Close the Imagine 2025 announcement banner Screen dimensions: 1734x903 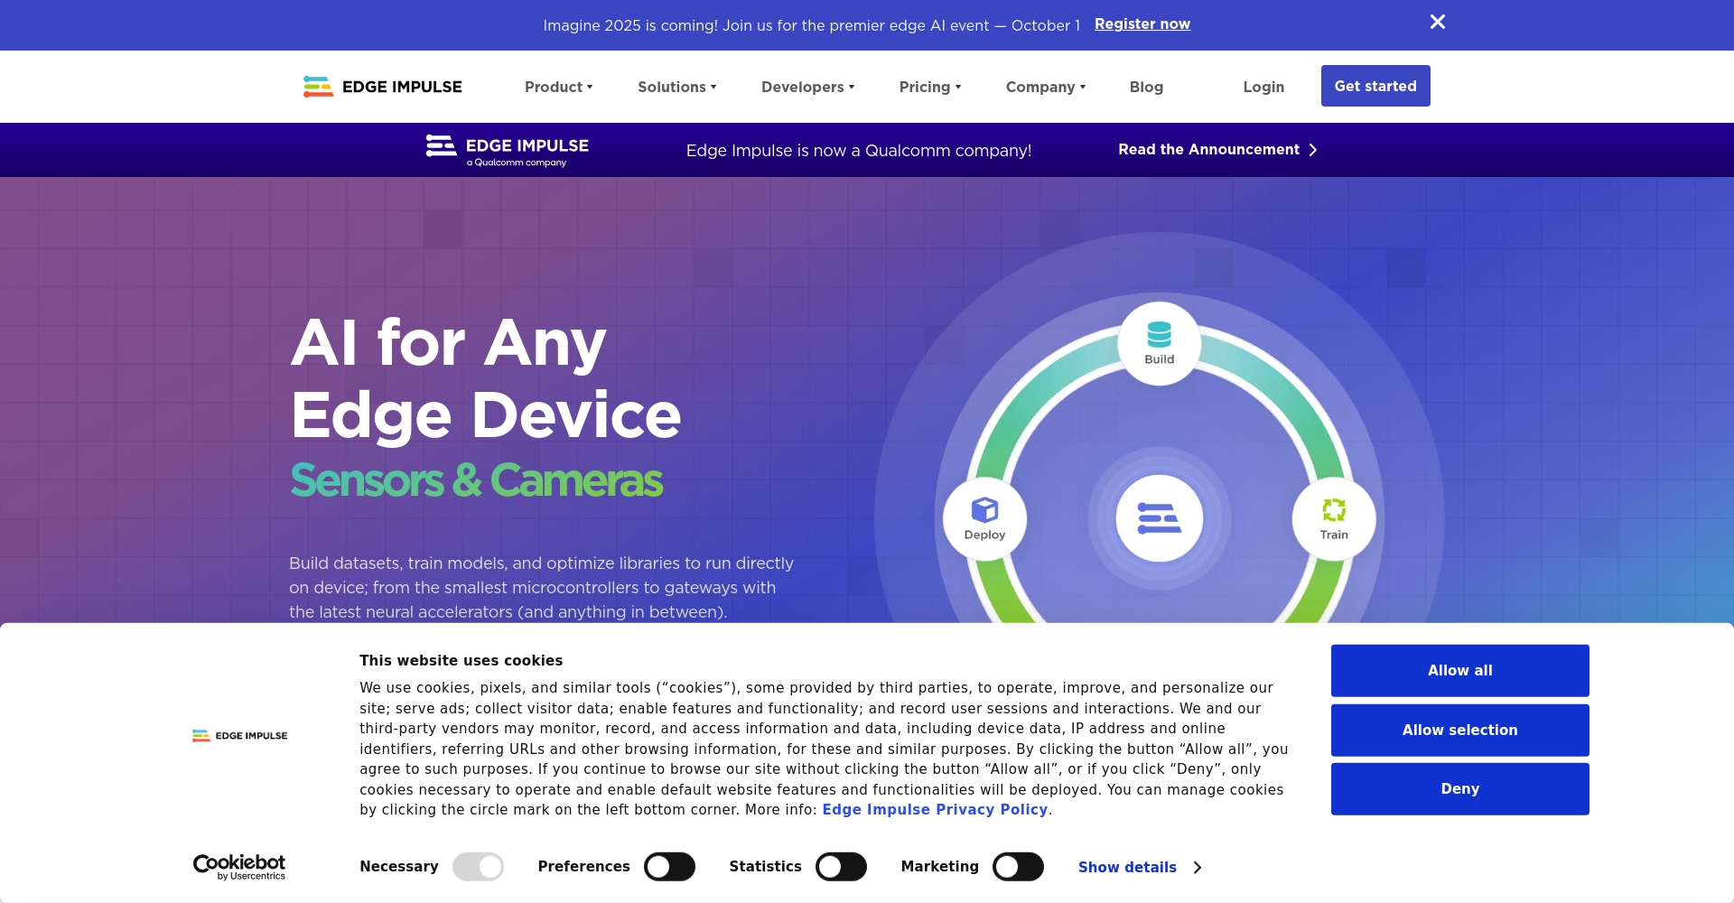point(1438,22)
